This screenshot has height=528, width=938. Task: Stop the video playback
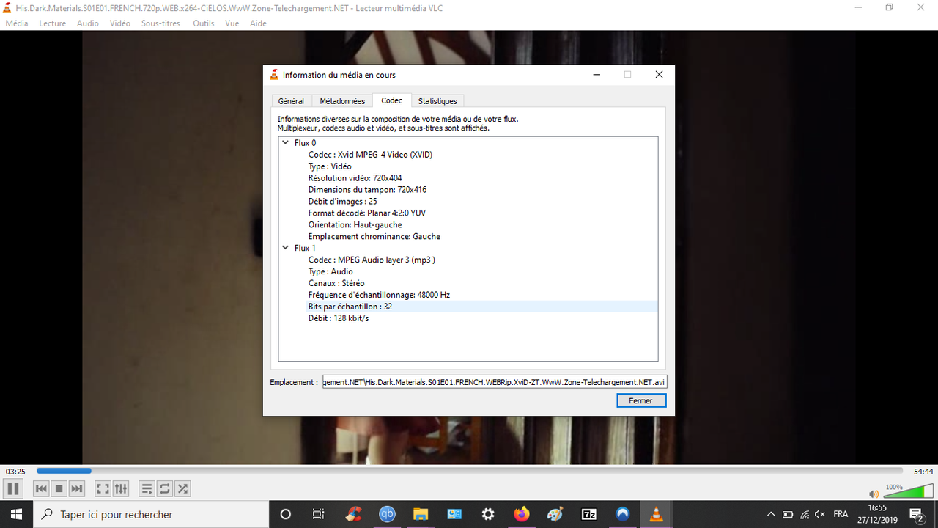point(59,488)
